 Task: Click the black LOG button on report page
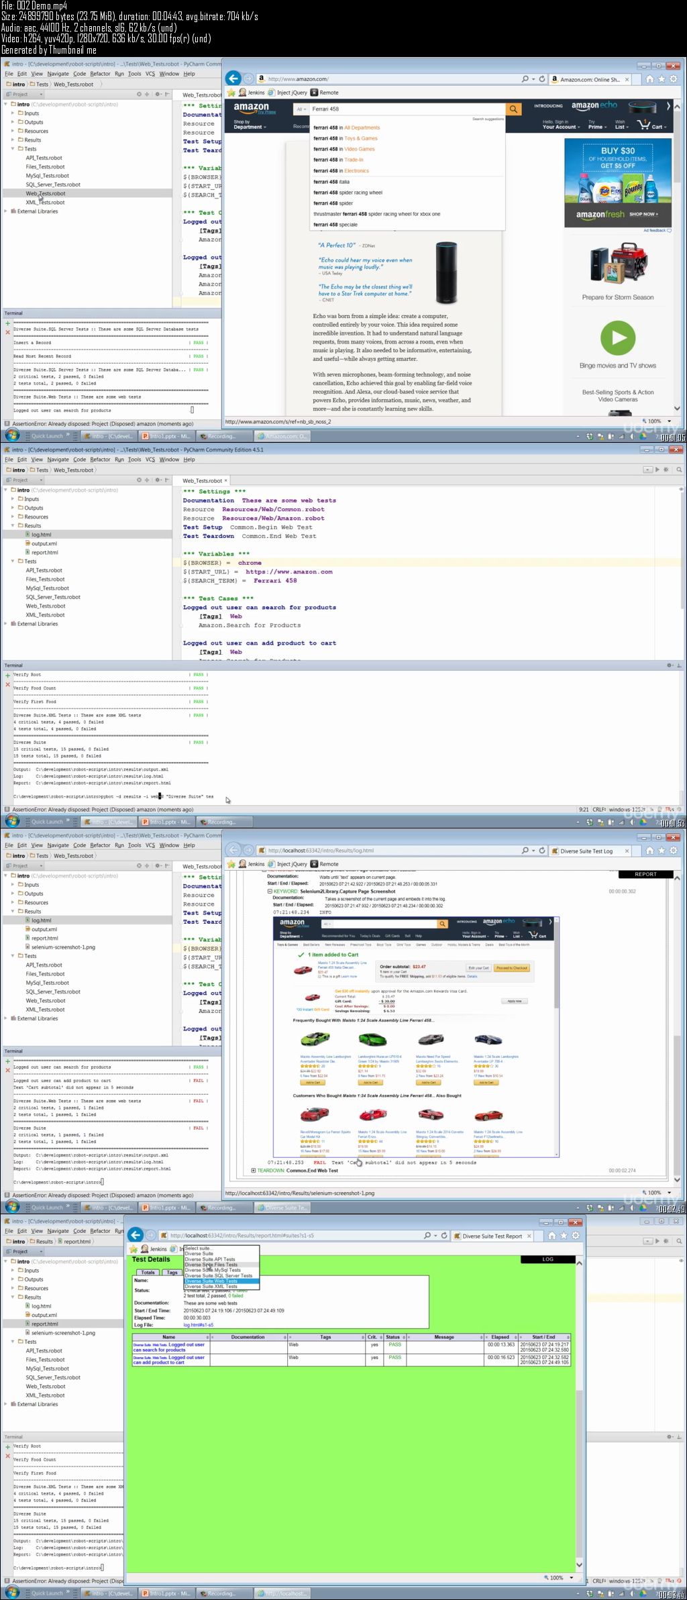[x=547, y=1259]
